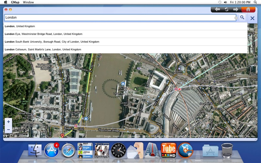
Task: Open the Apple menu
Action: (6, 2)
